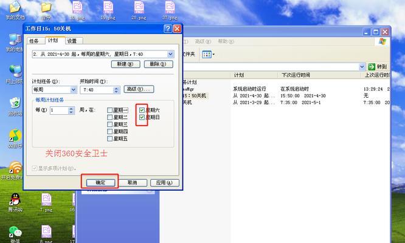Open the music folder desktop icon
This screenshot has width=405, height=243.
click(x=46, y=10)
